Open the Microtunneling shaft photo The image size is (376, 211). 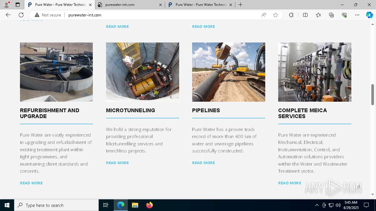[x=142, y=72]
